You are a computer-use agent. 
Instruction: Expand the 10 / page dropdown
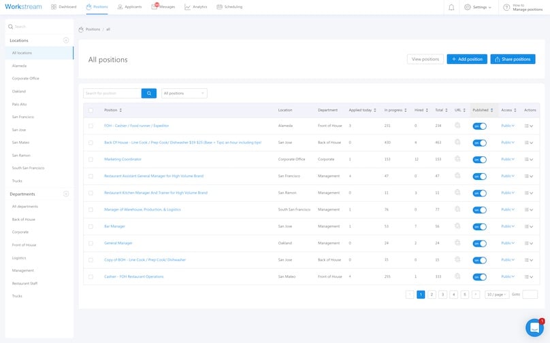497,294
